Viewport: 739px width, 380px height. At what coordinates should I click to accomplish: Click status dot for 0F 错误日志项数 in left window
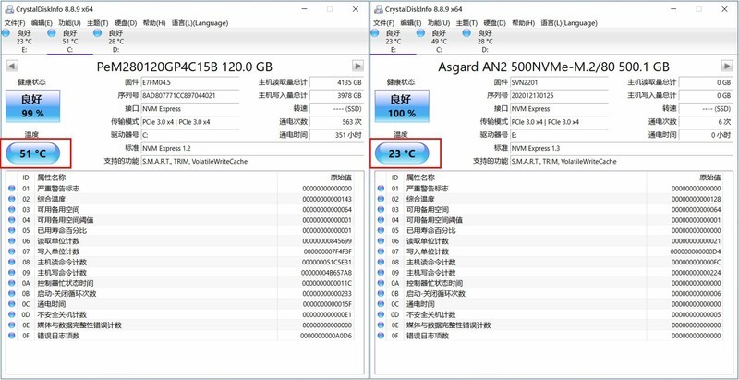[11, 336]
